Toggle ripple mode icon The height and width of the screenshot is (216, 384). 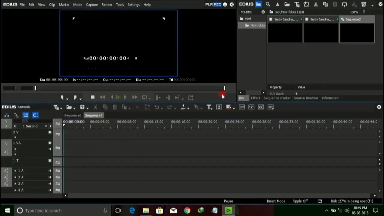click(x=16, y=115)
